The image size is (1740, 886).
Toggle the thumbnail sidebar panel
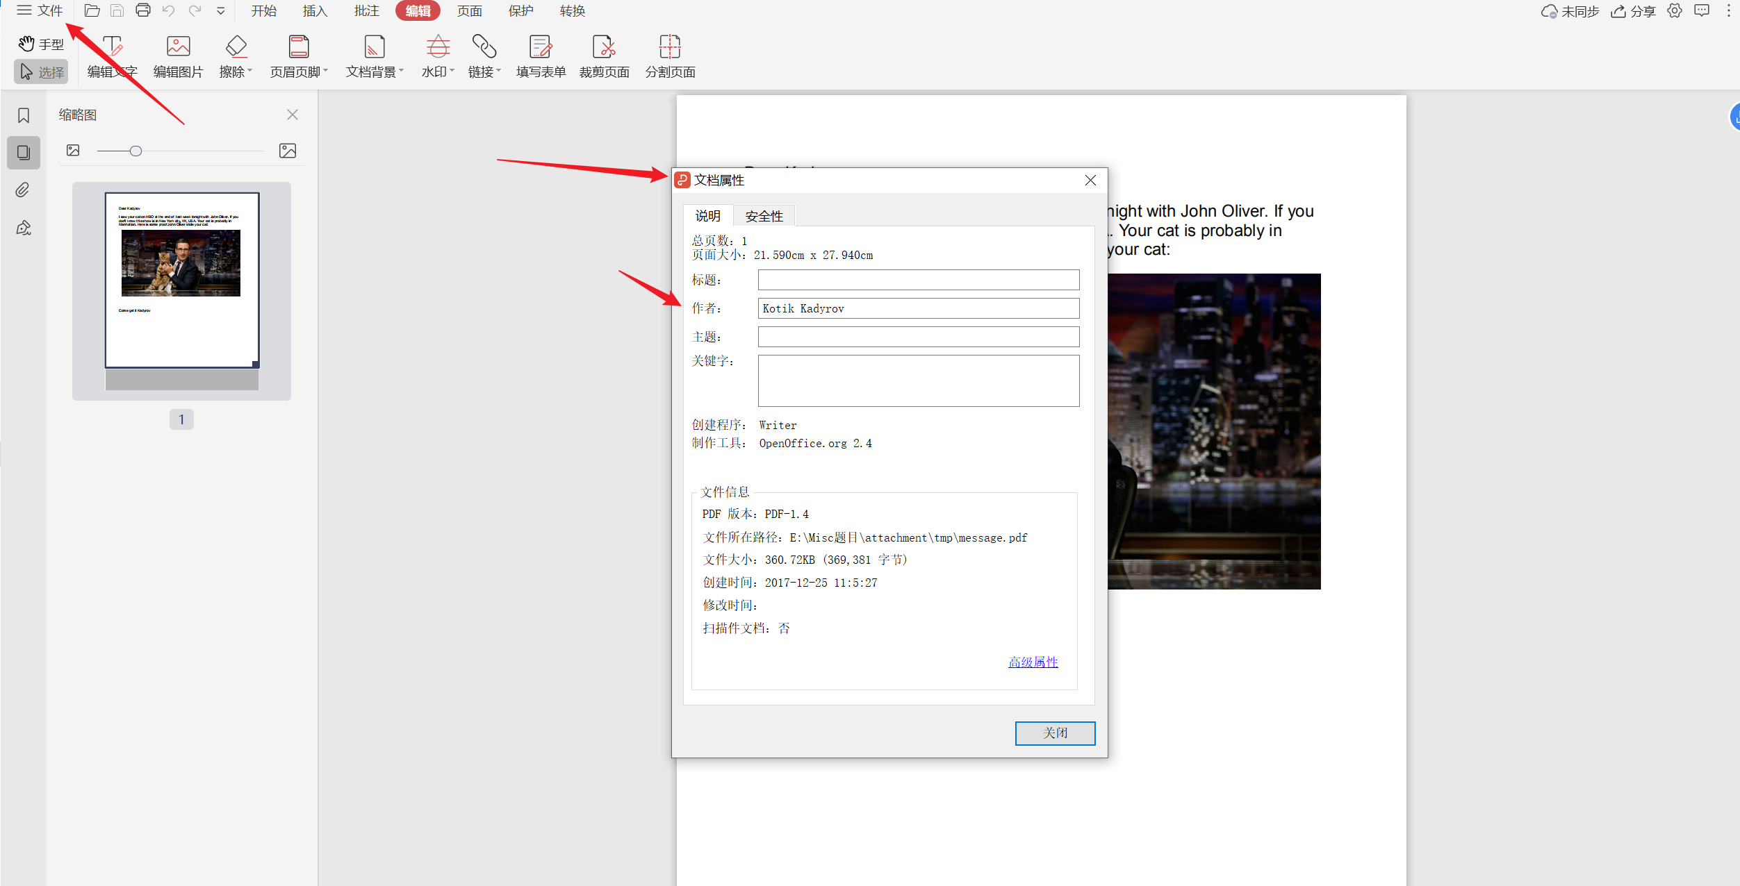coord(24,153)
